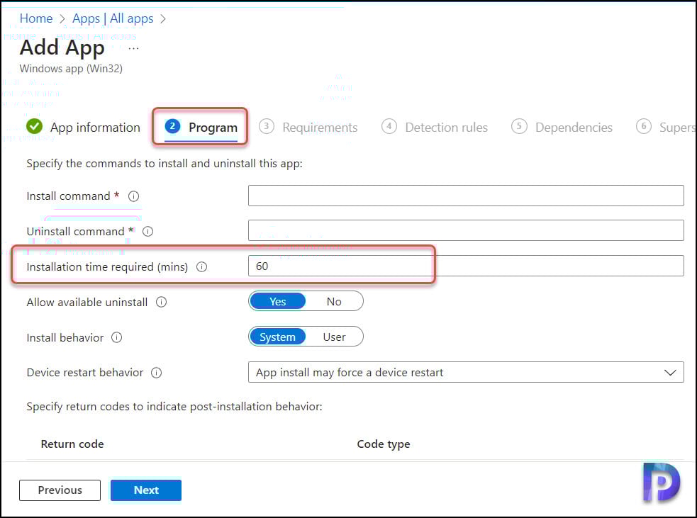Navigate to Home breadcrumb link
Image resolution: width=697 pixels, height=518 pixels.
coord(36,18)
